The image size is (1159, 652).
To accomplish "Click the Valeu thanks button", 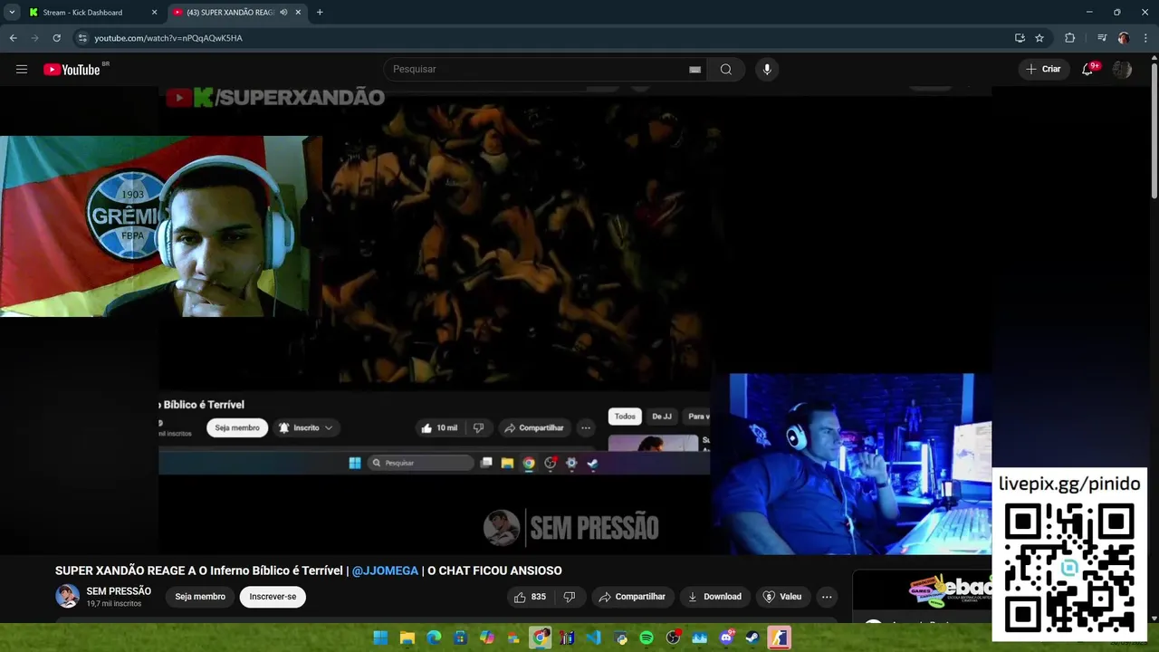I will 782,597.
